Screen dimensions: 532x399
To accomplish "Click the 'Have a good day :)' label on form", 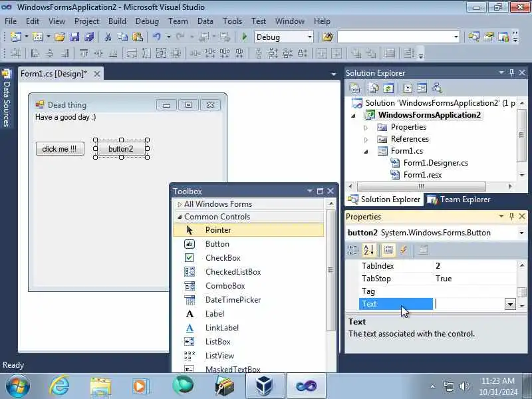I will (65, 117).
